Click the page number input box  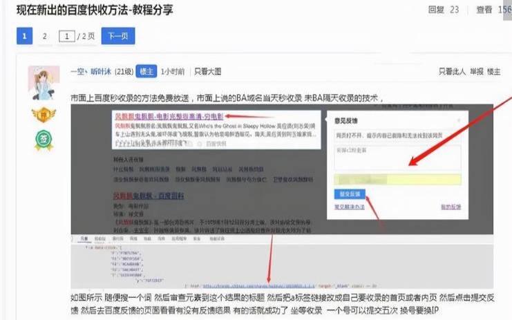67,36
